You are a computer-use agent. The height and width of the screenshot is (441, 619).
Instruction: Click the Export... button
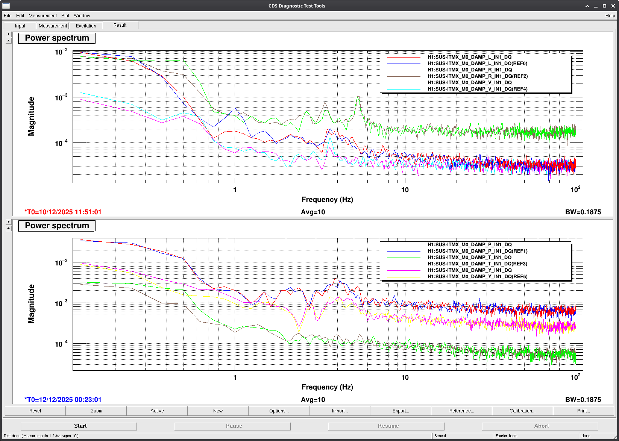click(x=401, y=411)
